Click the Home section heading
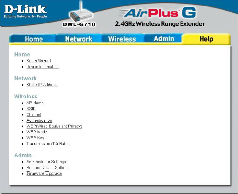Viewport: 238px width, 194px height. [x=22, y=55]
